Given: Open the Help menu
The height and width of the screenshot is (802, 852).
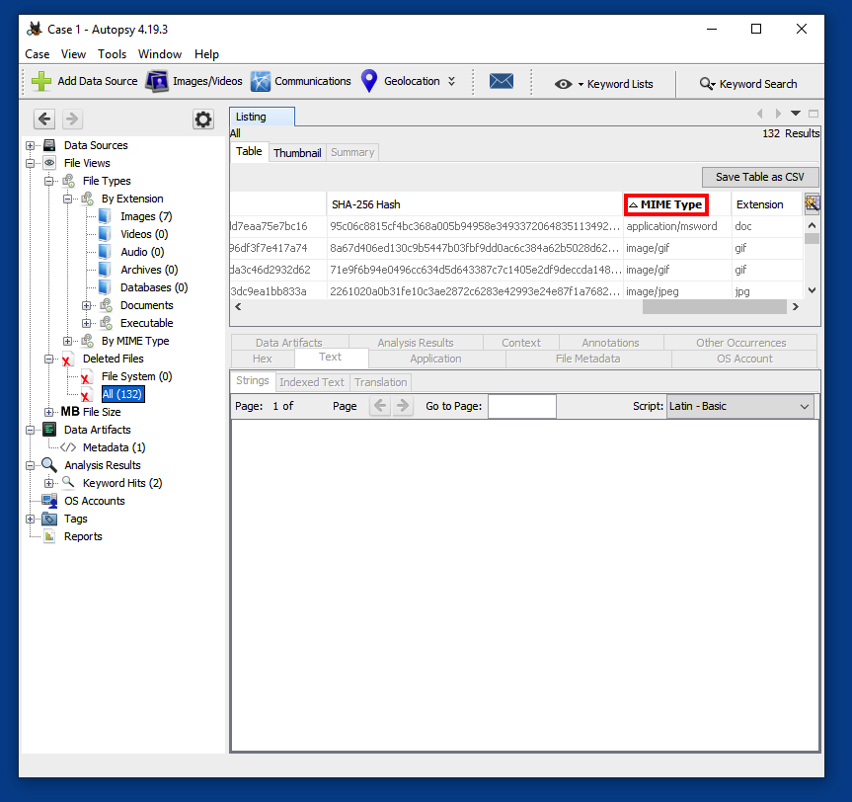Looking at the screenshot, I should click(206, 54).
